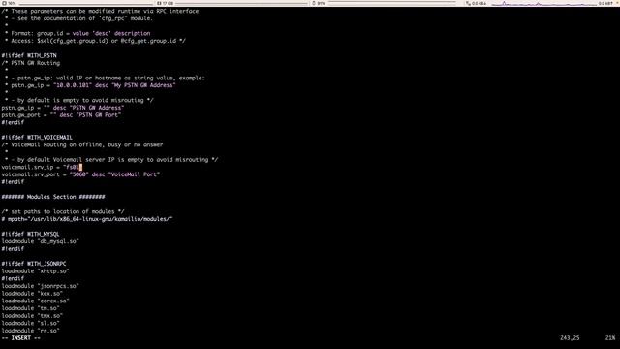
Task: Click the '####### Modules Section ########' heading
Action: click(x=53, y=197)
